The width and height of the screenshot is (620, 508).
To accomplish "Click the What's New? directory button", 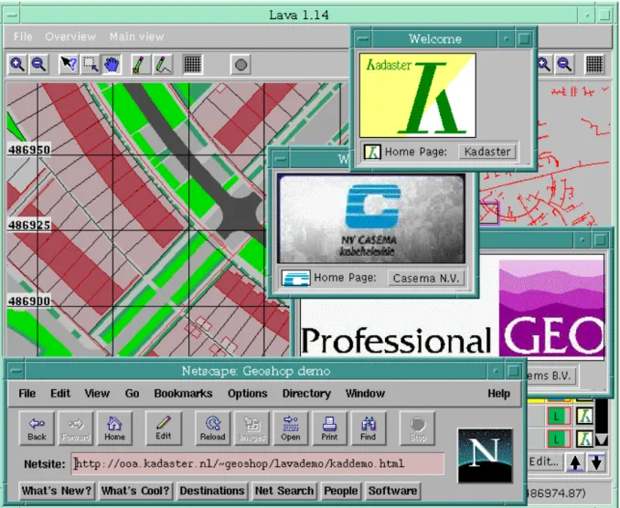I will (57, 491).
